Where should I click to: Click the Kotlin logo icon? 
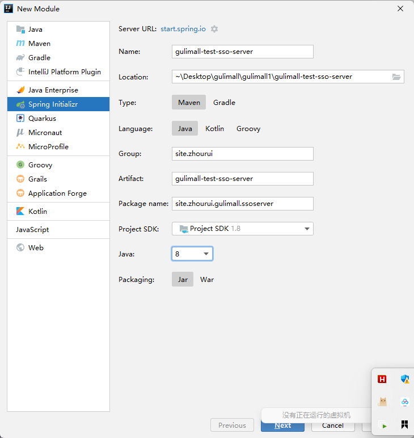point(20,211)
